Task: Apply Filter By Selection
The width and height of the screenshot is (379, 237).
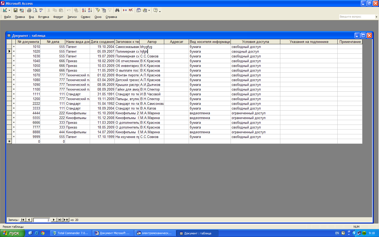Action: (x=98, y=10)
